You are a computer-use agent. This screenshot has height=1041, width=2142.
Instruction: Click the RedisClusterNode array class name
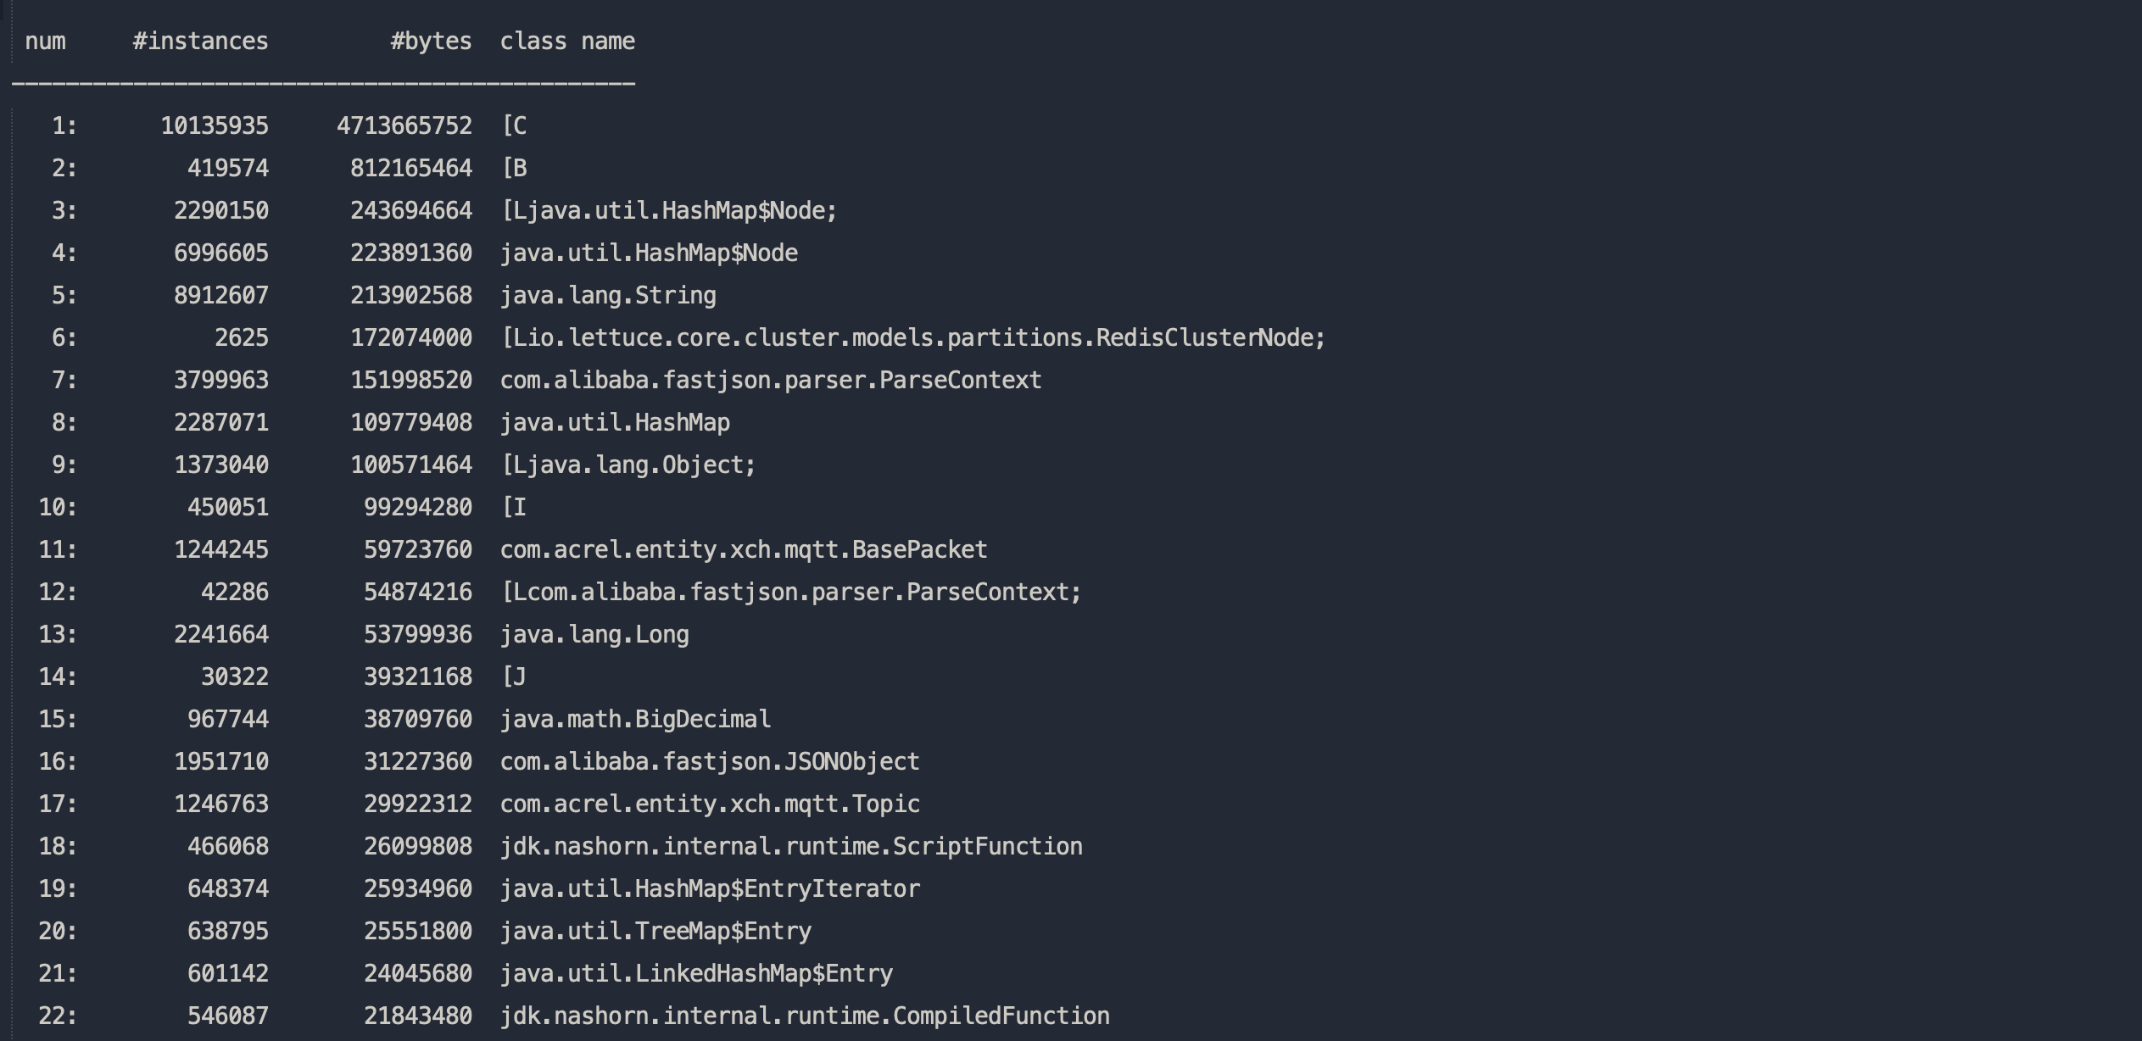click(x=912, y=338)
